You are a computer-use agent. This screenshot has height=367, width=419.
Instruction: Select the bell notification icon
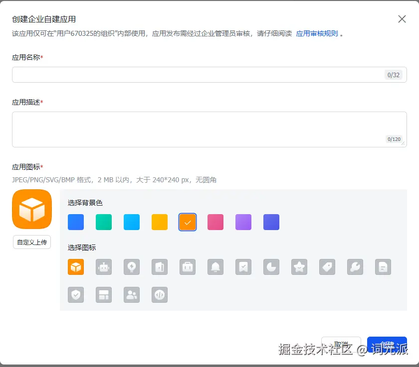215,267
